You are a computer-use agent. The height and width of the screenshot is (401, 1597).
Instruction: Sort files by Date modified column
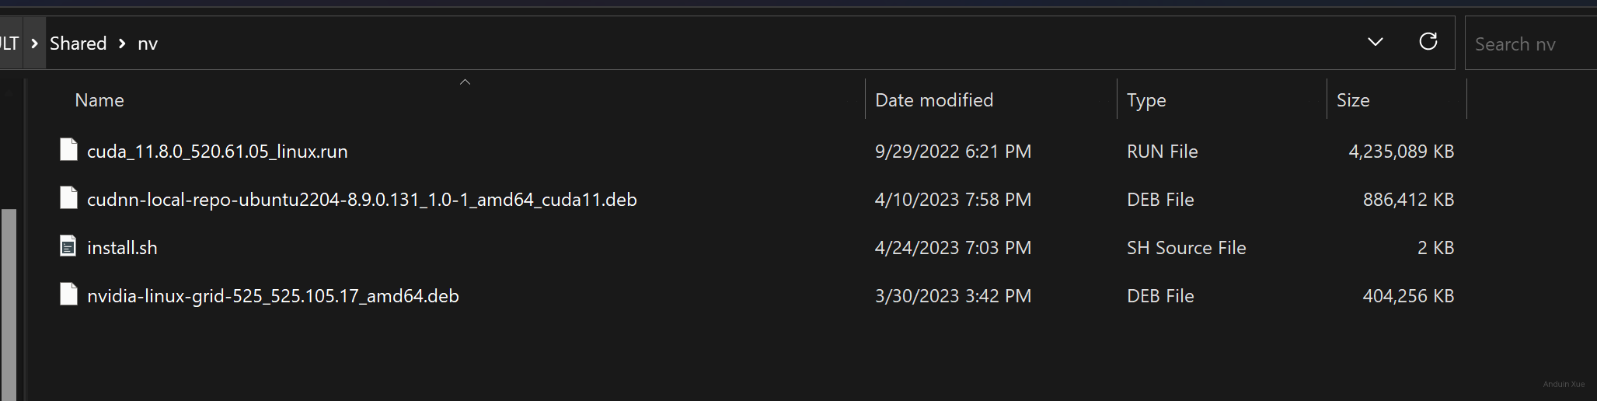[933, 100]
